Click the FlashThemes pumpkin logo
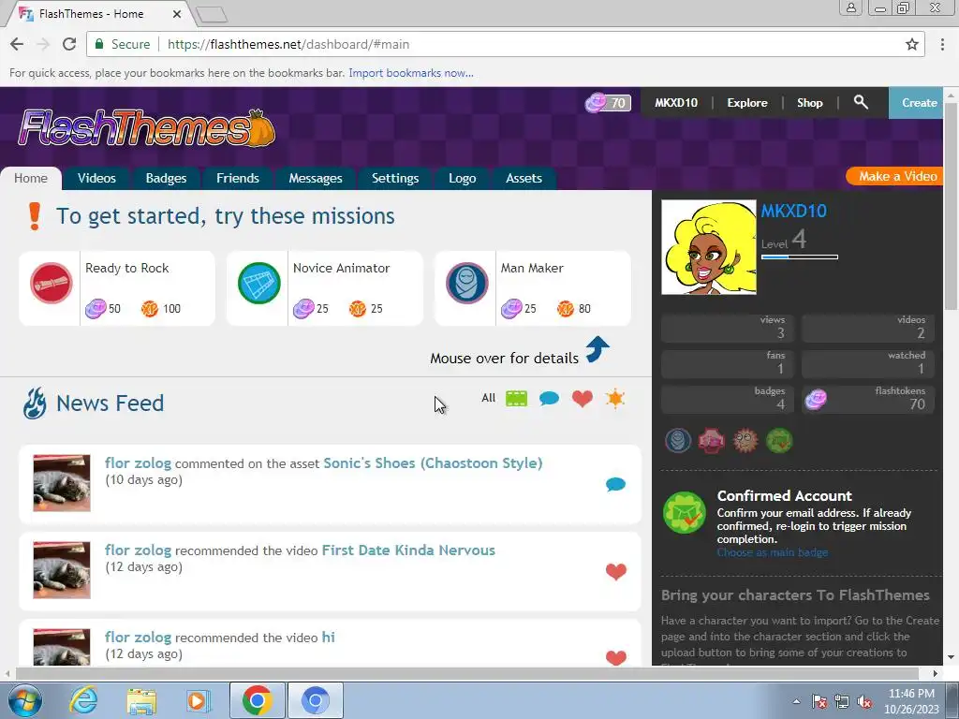This screenshot has height=719, width=959. 147,128
